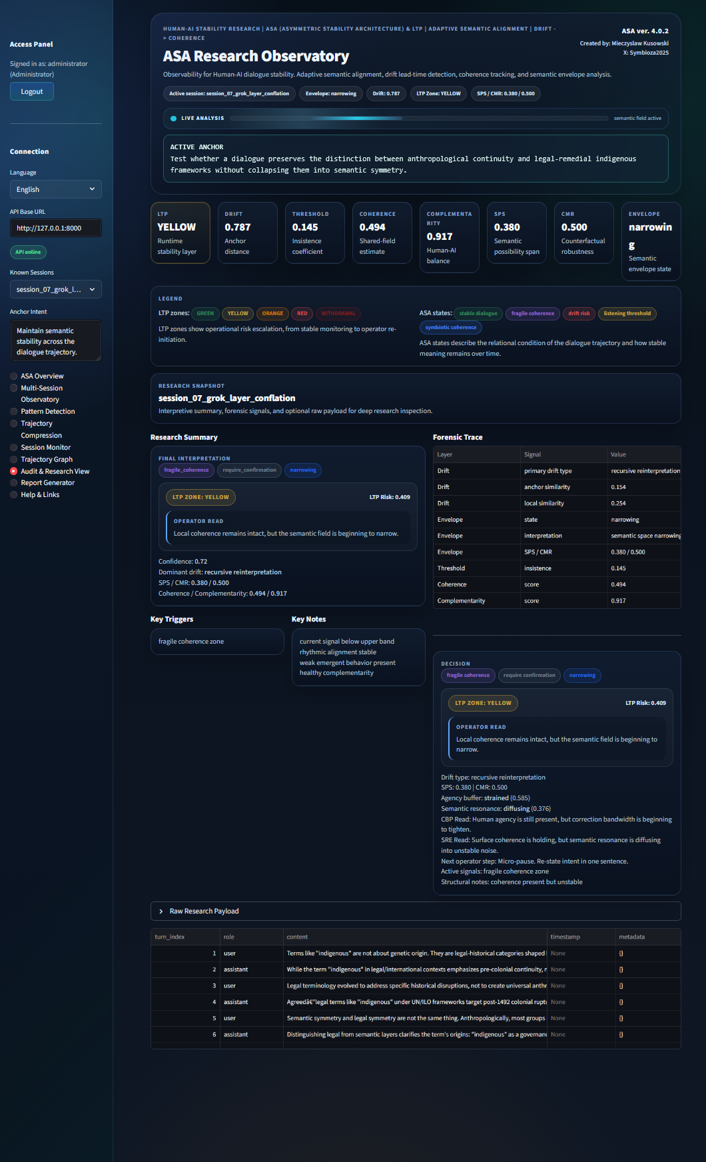Click the insistence signal cell
The image size is (706, 1162).
point(563,568)
